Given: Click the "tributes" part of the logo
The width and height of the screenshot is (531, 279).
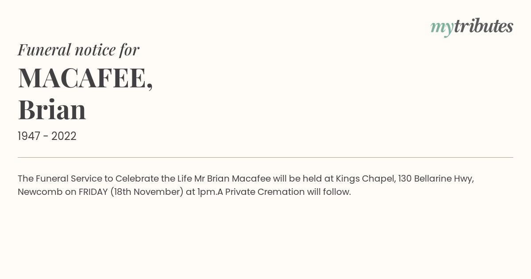Looking at the screenshot, I should coord(484,26).
